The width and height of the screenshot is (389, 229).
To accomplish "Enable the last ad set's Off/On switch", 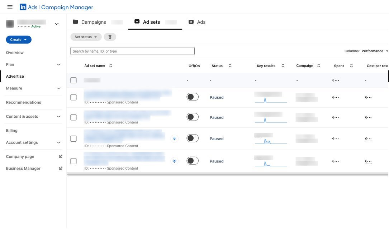I will [x=193, y=161].
